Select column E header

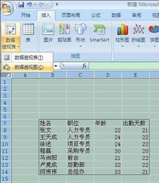pos(135,75)
